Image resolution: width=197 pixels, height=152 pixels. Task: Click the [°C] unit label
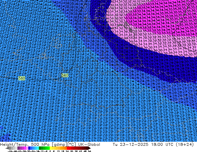point(72,145)
